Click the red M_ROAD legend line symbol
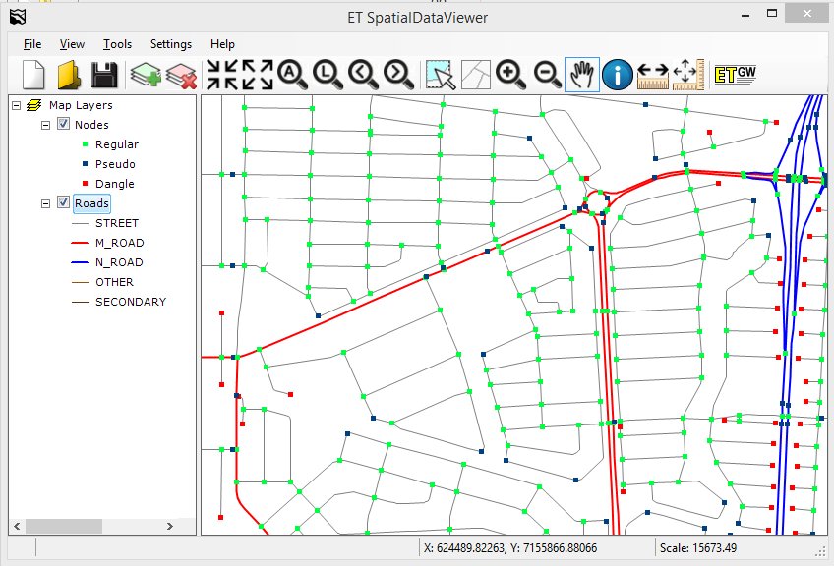 tap(81, 243)
